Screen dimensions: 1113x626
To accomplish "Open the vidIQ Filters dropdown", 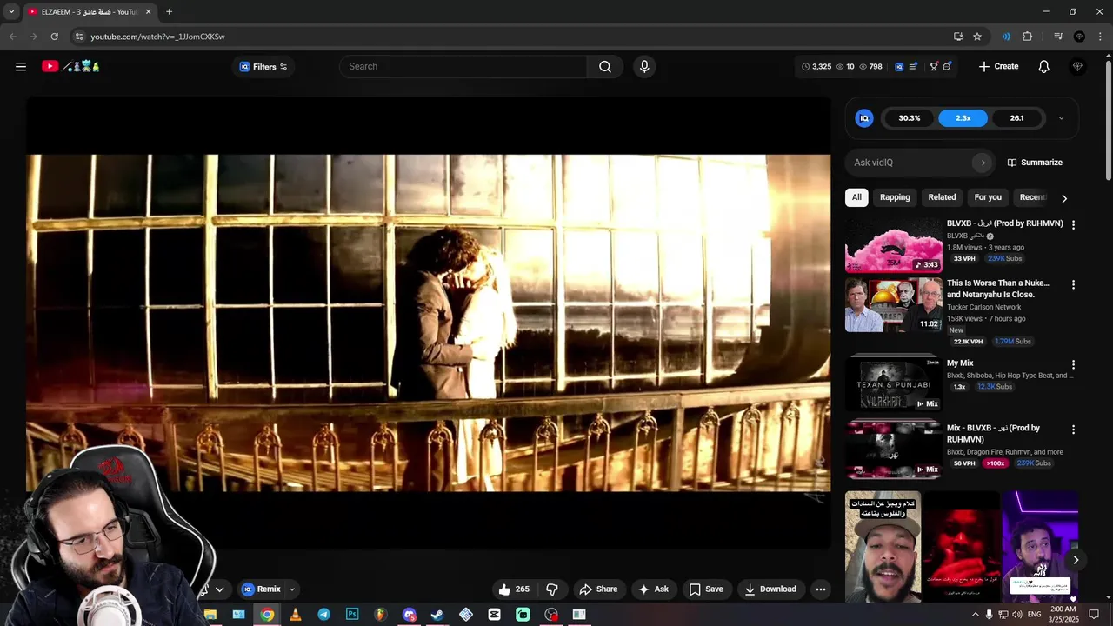I will pyautogui.click(x=263, y=66).
